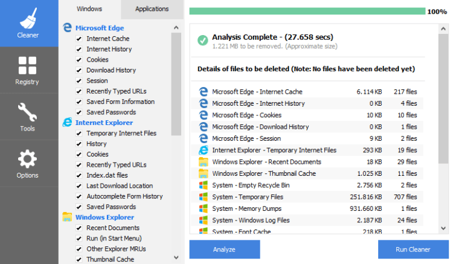
Task: Click the results panel scrollbar thumb
Action: 443,99
